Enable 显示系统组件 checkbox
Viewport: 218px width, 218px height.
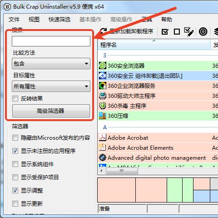coord(15,164)
